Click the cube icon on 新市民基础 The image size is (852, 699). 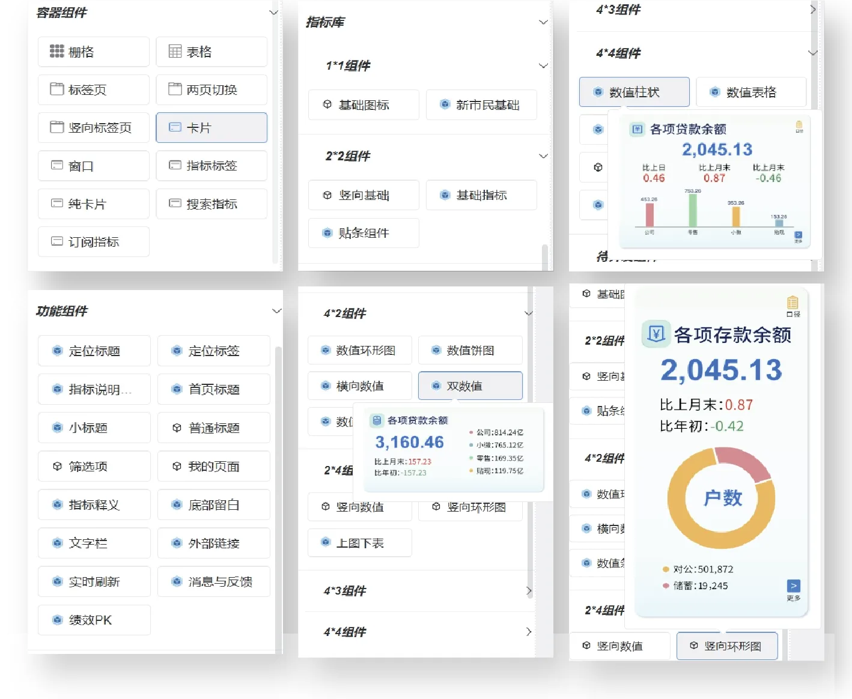(x=445, y=104)
